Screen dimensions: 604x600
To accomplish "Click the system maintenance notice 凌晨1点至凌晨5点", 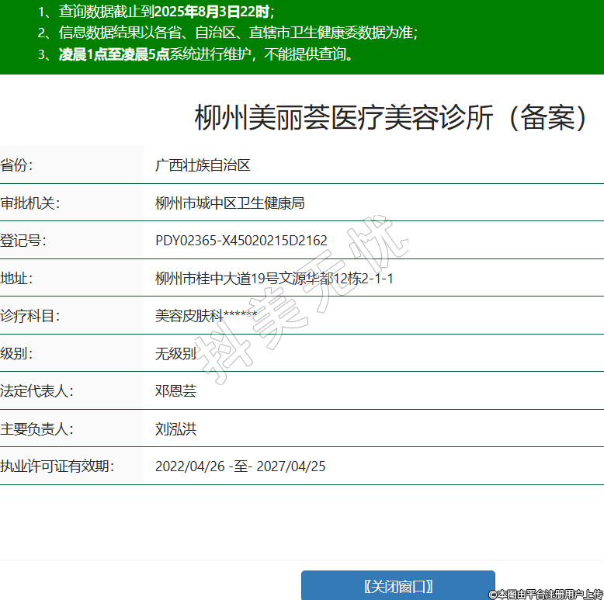I will click(114, 54).
